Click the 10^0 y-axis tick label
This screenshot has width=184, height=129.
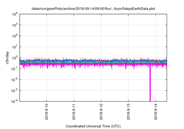(15, 58)
